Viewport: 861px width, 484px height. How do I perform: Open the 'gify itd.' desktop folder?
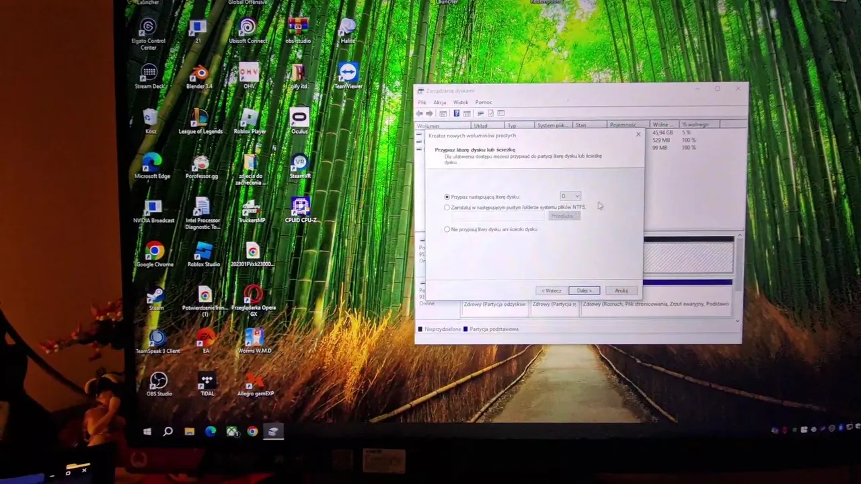(x=298, y=77)
